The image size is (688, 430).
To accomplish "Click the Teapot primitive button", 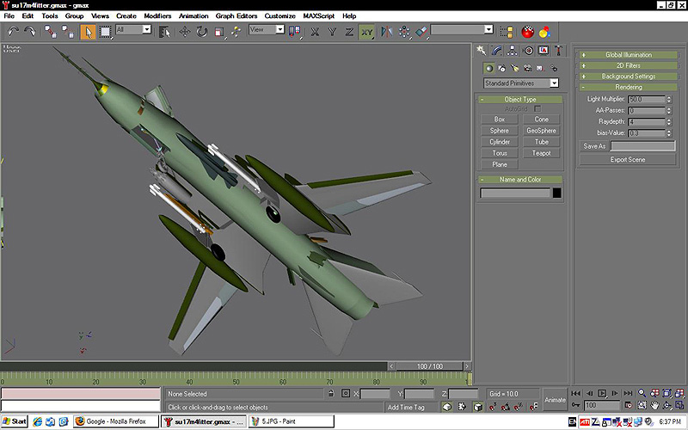I will pos(541,153).
